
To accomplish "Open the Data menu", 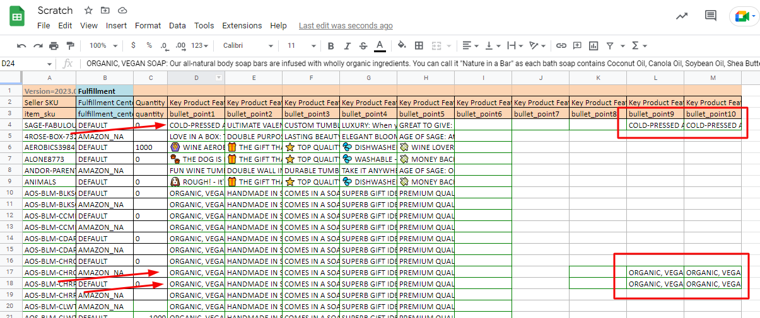I will (177, 26).
